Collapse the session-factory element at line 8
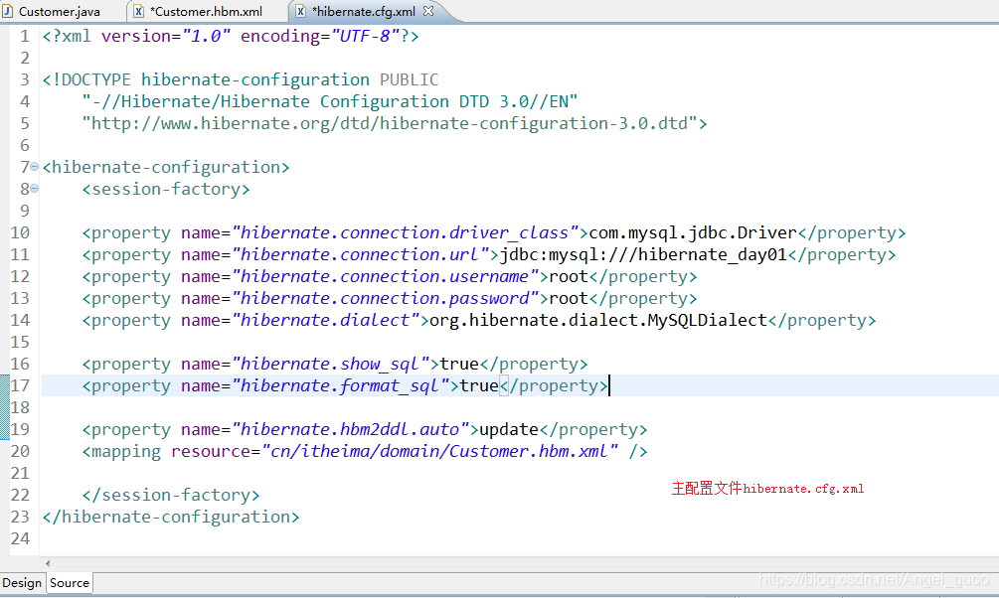This screenshot has height=598, width=999. tap(35, 189)
